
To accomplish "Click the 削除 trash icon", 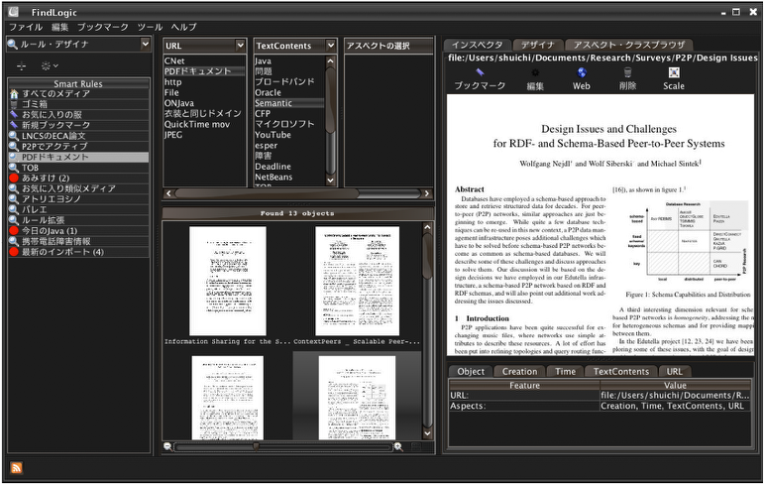I will (x=628, y=72).
